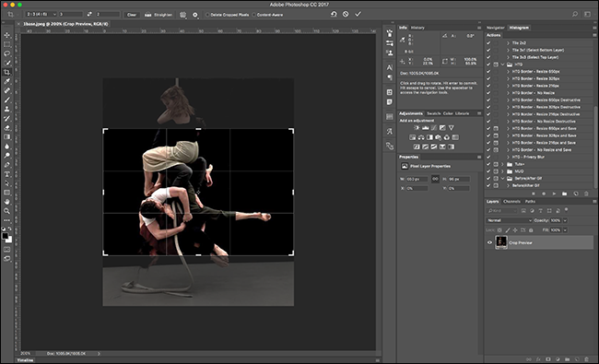This screenshot has width=599, height=364.
Task: Open crop overlay options grid icon
Action: point(183,15)
